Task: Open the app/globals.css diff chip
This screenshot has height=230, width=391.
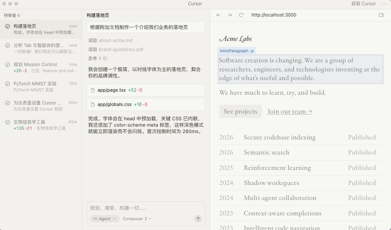Action: [146, 104]
